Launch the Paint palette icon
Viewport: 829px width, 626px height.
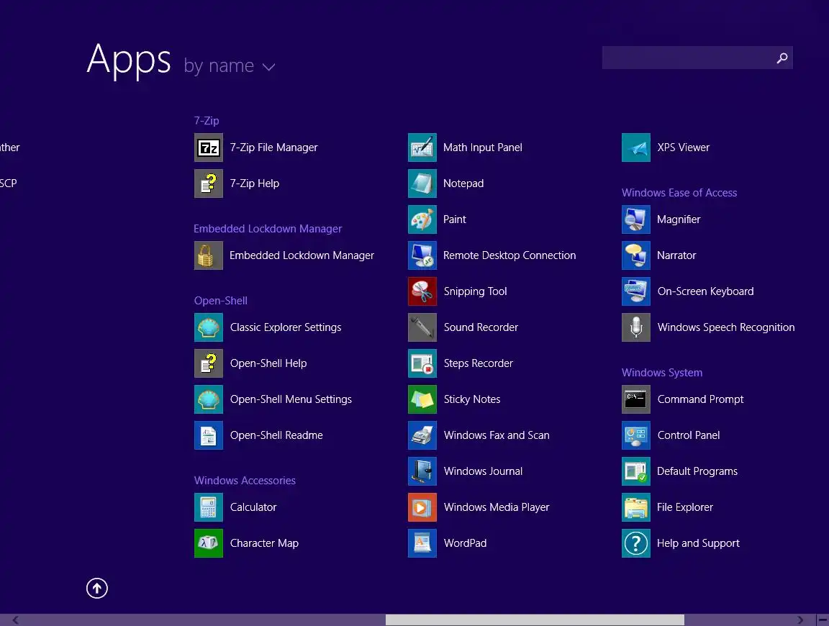click(422, 219)
